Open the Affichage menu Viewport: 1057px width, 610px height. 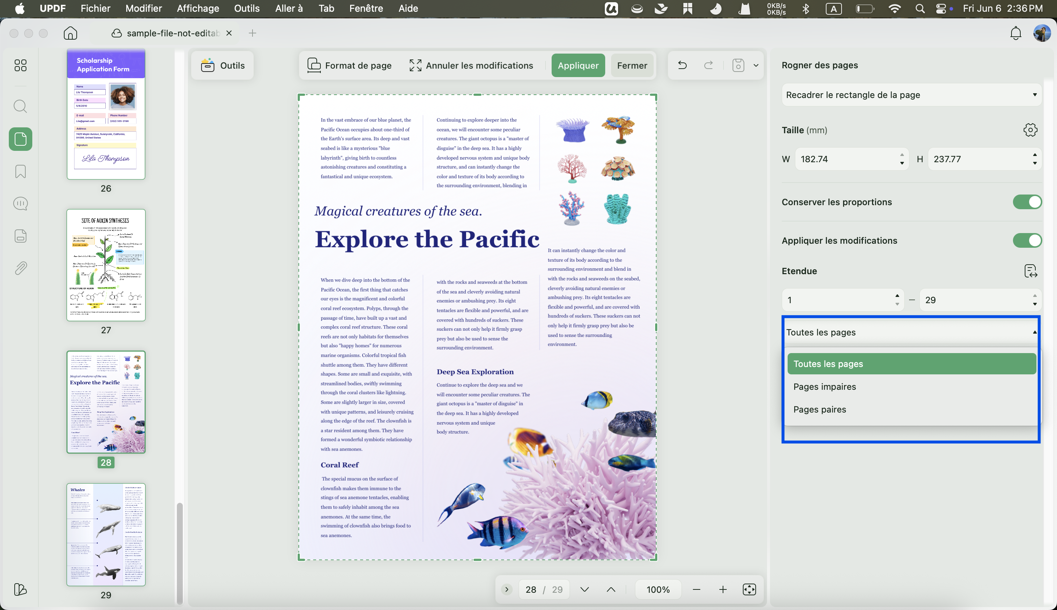198,8
